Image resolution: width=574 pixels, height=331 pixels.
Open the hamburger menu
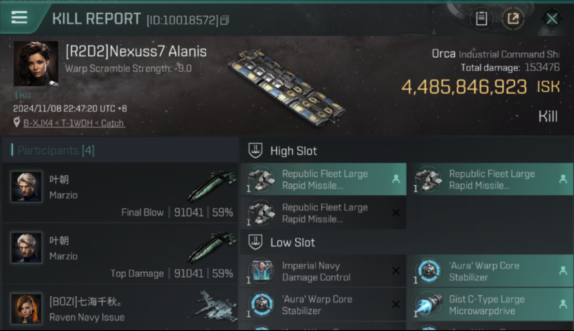pyautogui.click(x=19, y=18)
